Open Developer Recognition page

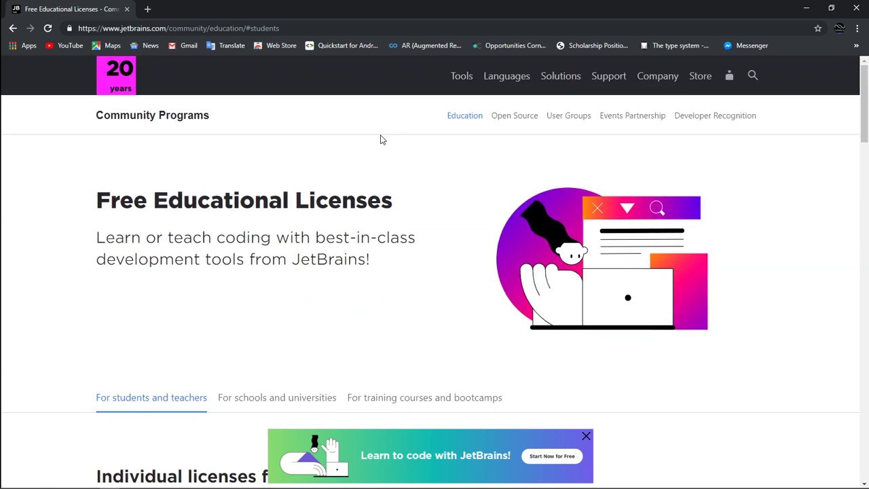[x=715, y=115]
